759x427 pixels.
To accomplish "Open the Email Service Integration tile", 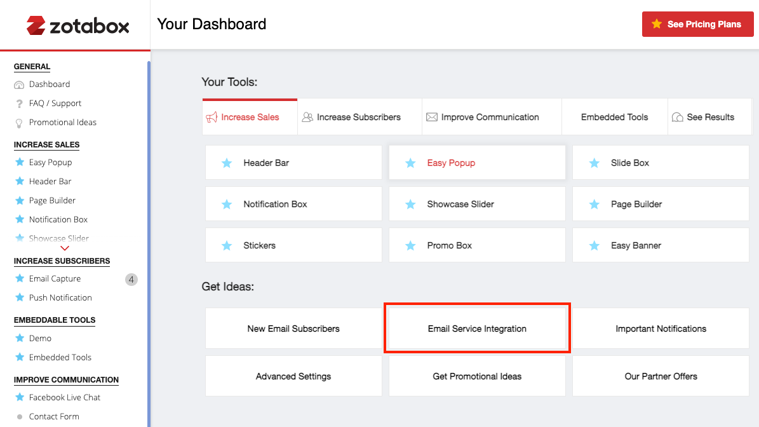I will click(x=477, y=329).
